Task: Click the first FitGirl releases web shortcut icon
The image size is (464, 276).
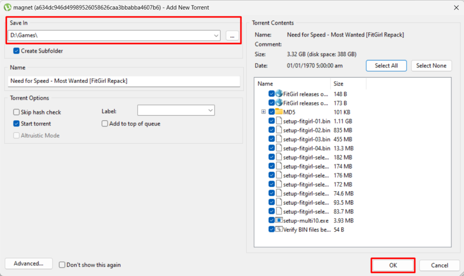Action: coord(279,94)
